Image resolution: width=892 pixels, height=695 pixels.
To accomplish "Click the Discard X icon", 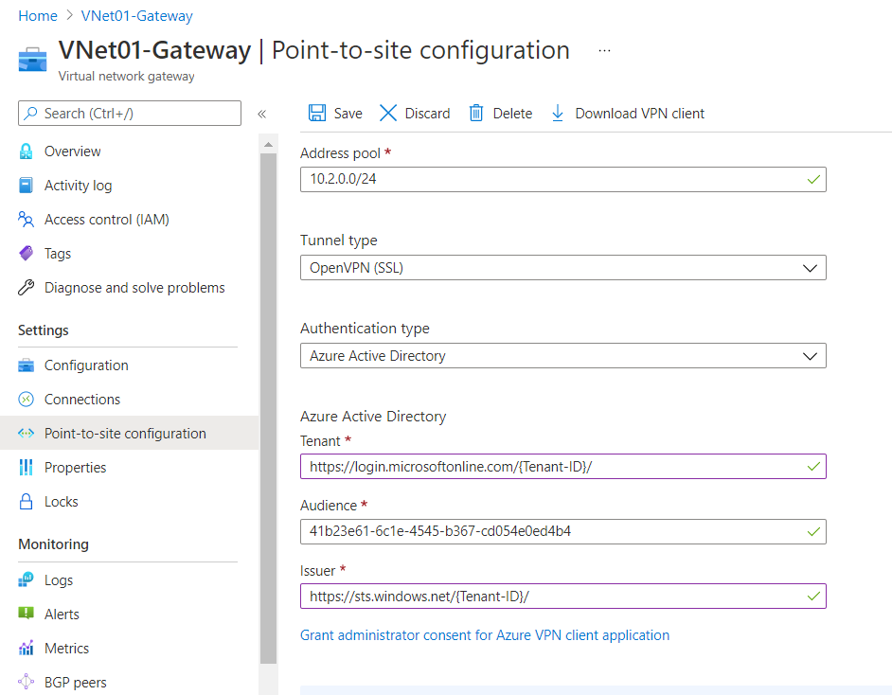I will coord(388,114).
